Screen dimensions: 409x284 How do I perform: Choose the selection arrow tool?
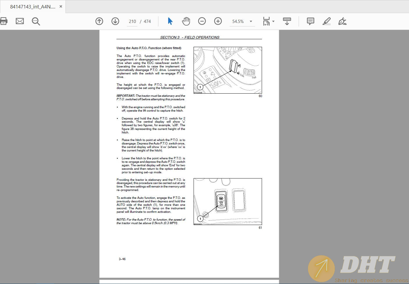[170, 21]
